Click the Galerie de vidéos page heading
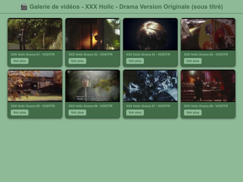 point(121,7)
